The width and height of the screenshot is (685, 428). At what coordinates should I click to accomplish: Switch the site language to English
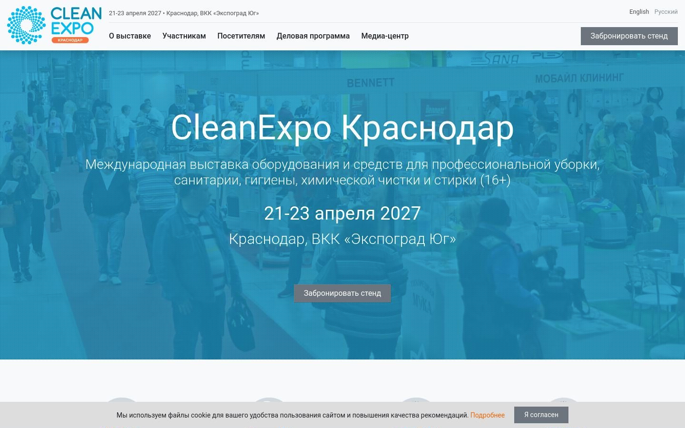639,12
